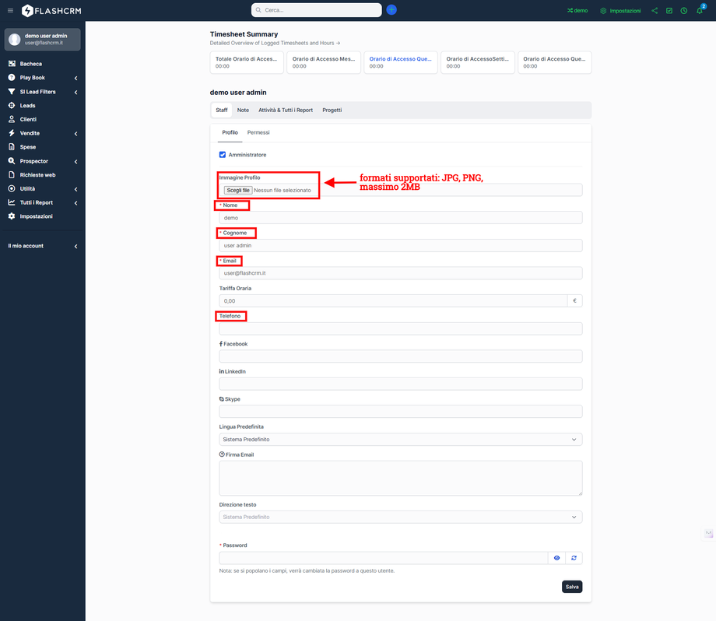This screenshot has width=716, height=621.
Task: Expand the Prospector sidebar menu
Action: [43, 161]
